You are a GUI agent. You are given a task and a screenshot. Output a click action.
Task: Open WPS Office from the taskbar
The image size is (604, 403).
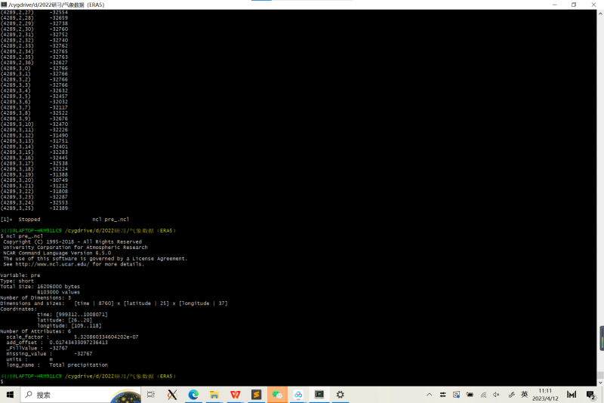[236, 394]
